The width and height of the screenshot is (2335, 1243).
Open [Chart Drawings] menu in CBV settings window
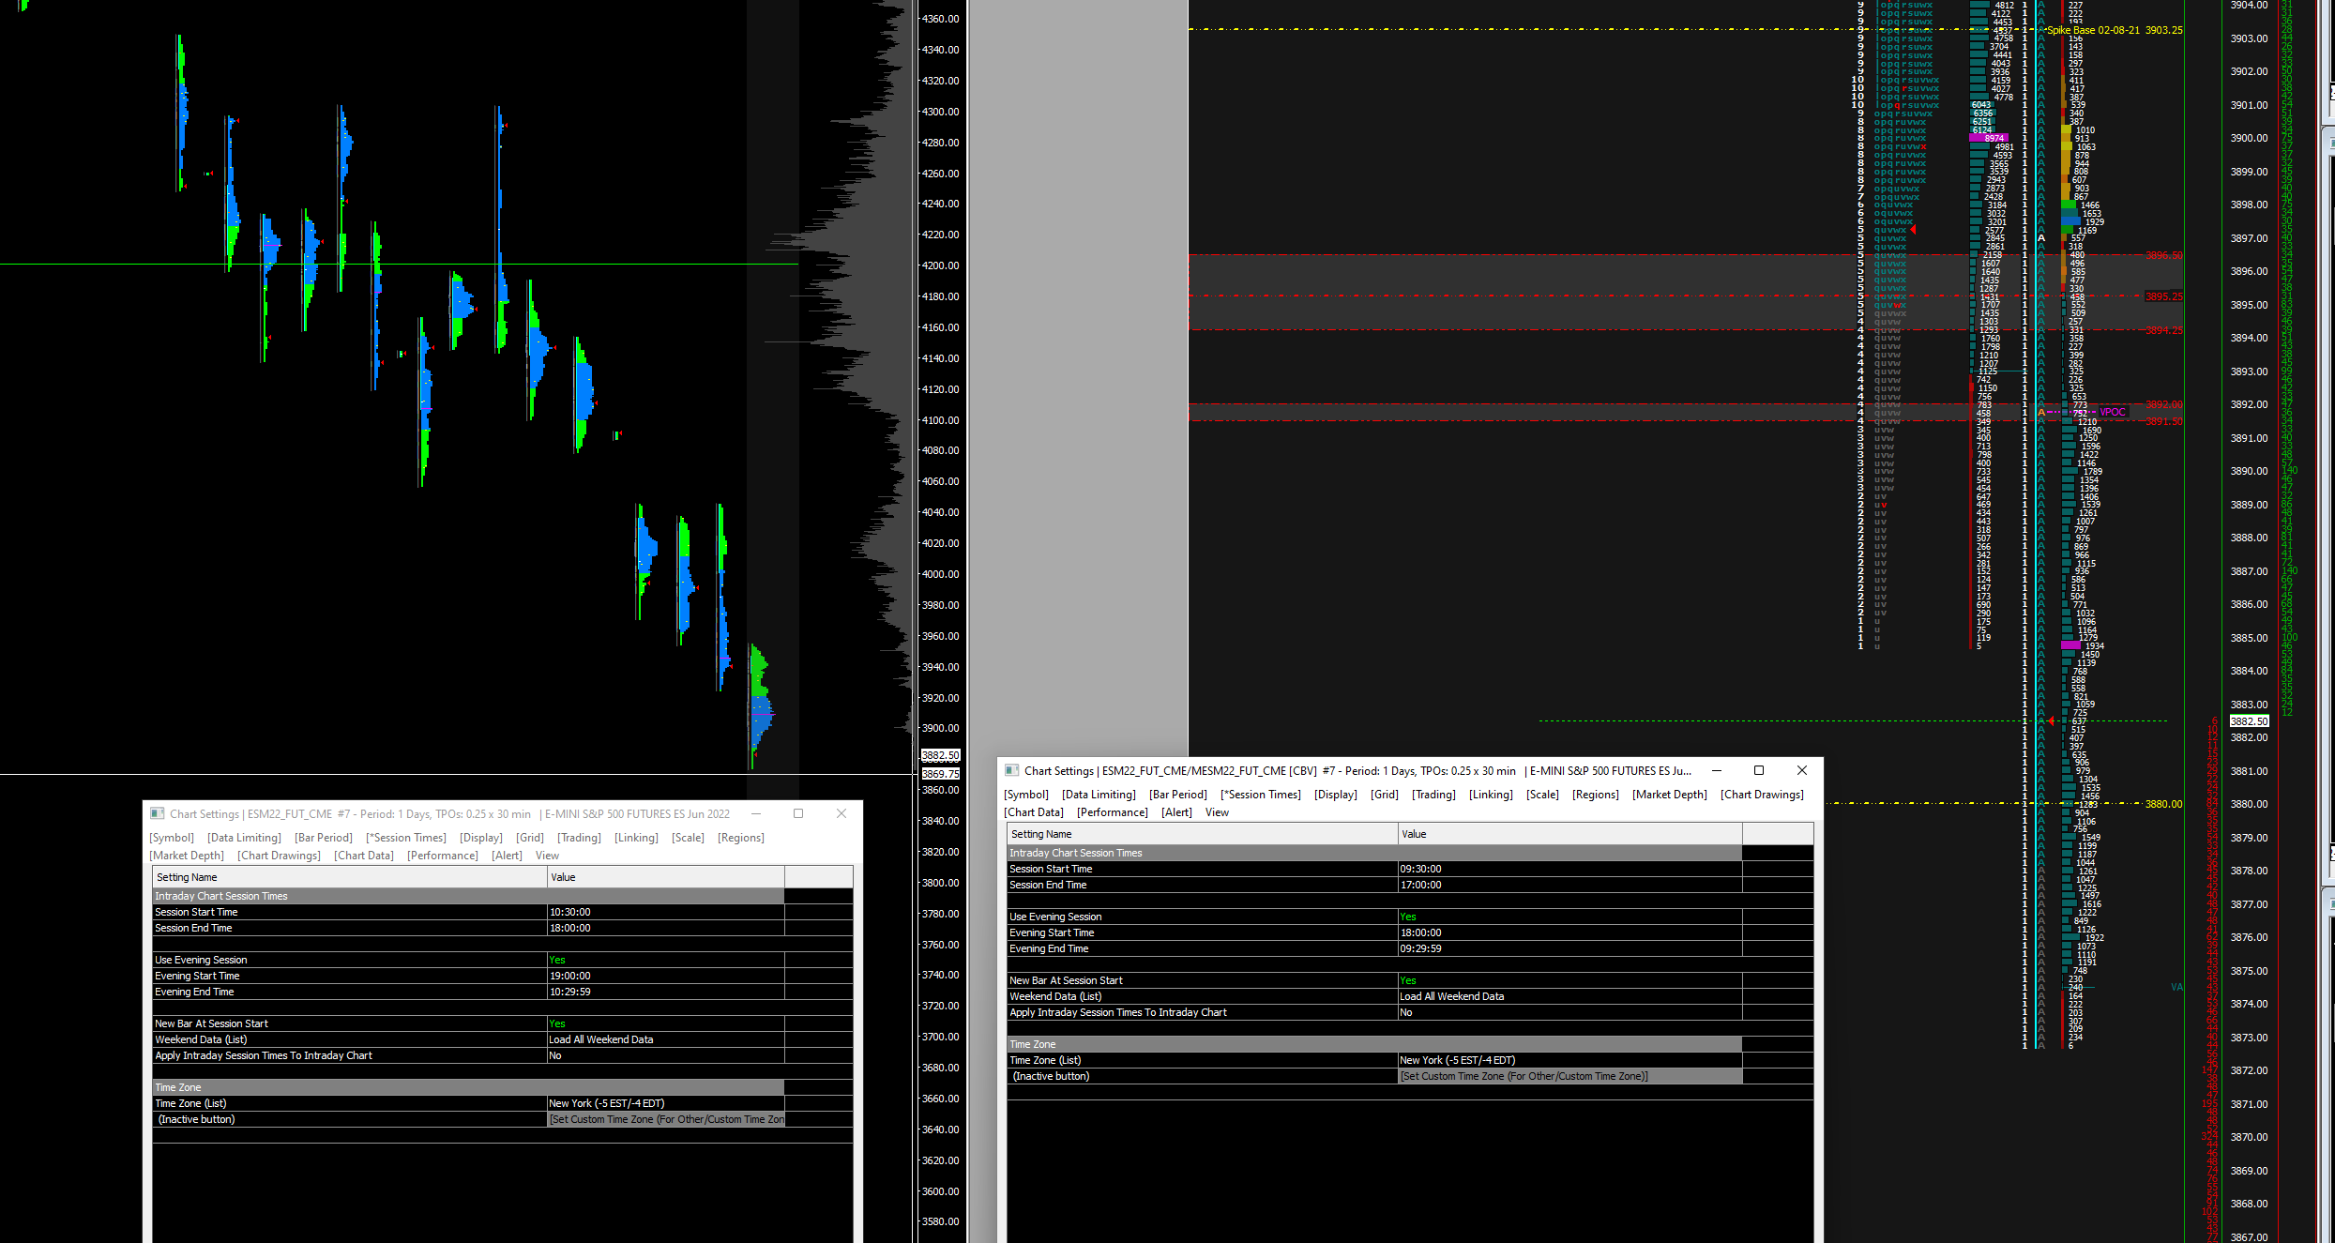tap(1761, 795)
